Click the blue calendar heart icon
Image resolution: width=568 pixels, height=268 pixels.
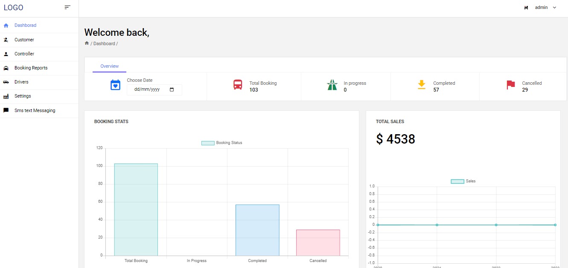(x=115, y=85)
